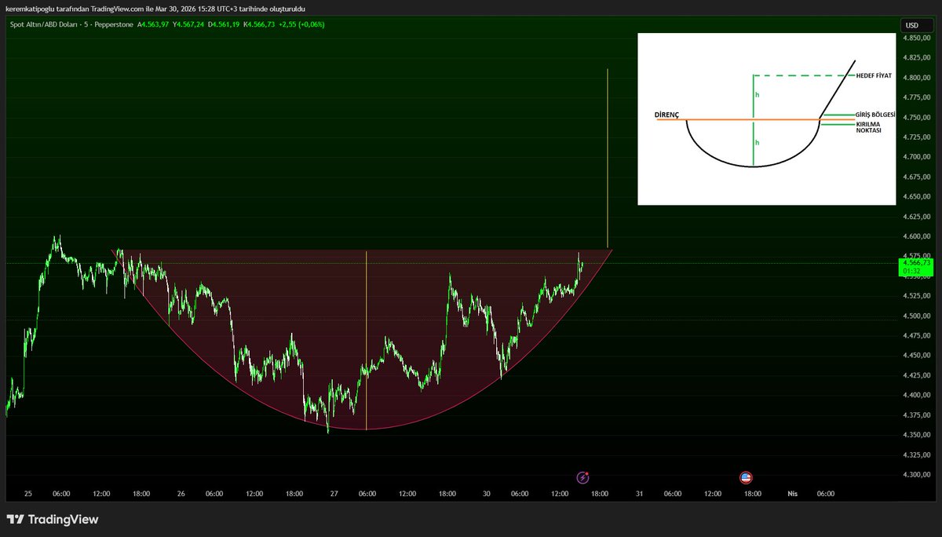
Task: Click the 4.500,00 price axis label
Action: pyautogui.click(x=918, y=316)
